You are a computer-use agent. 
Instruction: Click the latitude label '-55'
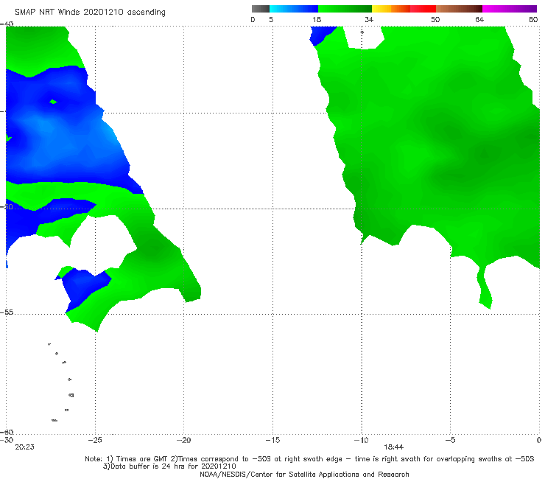tap(7, 312)
